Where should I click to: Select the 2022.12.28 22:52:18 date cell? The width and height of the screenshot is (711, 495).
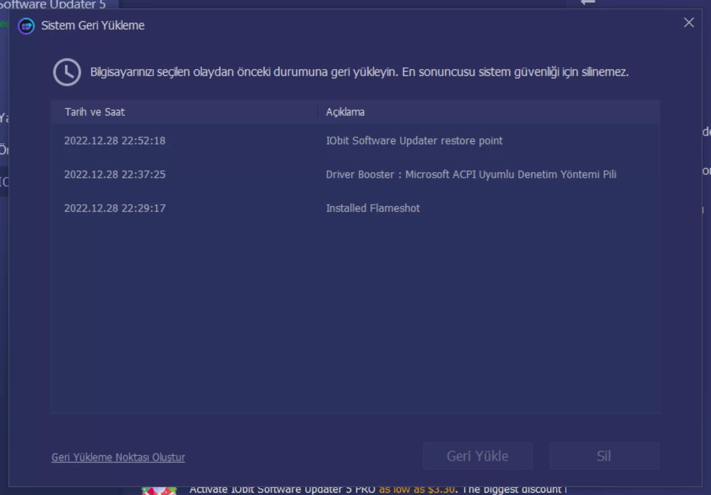[115, 141]
